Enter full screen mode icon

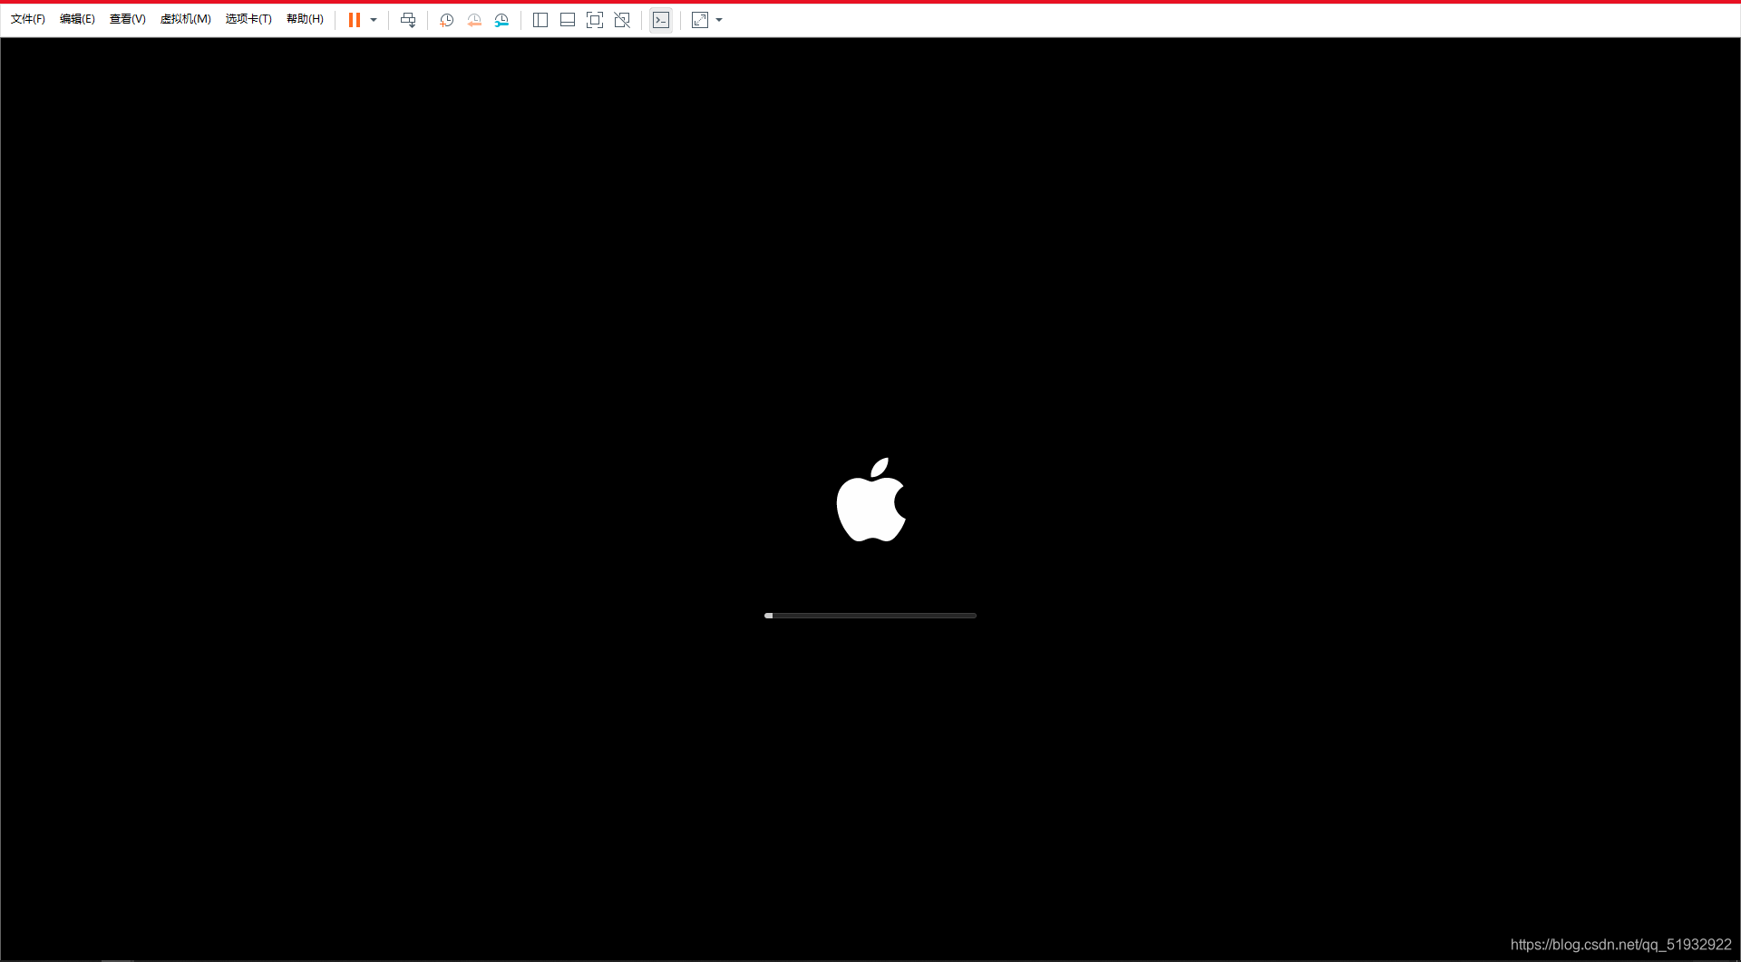click(x=595, y=20)
